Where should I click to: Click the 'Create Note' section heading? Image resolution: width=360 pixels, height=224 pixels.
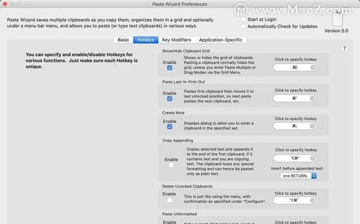tap(173, 113)
